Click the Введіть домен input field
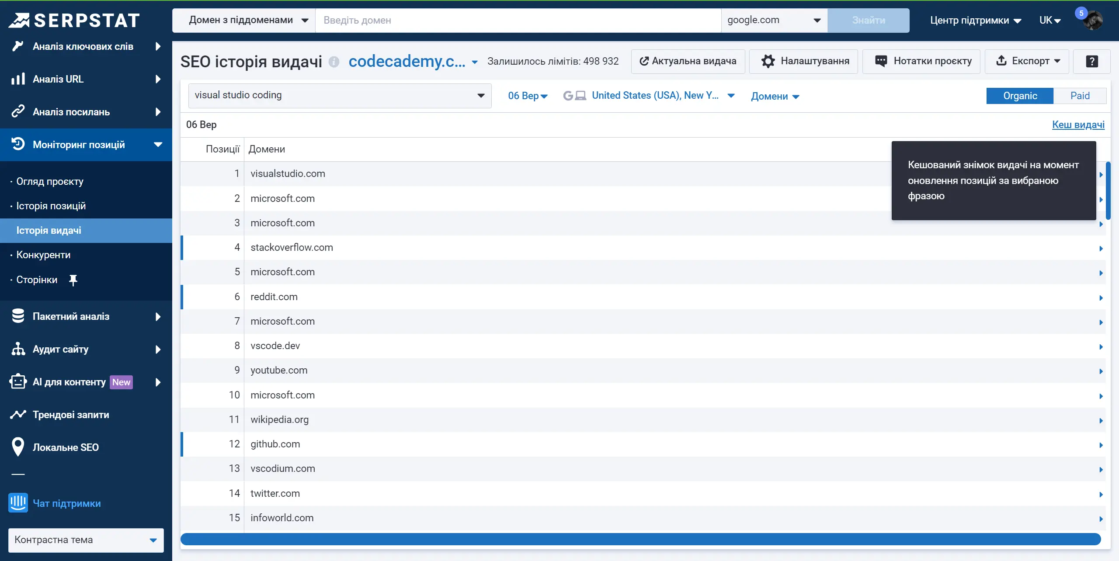The width and height of the screenshot is (1119, 561). point(518,20)
